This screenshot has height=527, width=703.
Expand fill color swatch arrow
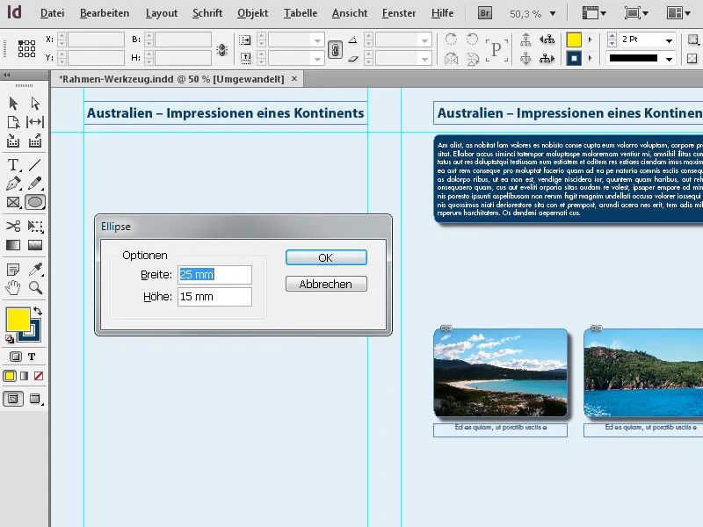click(x=590, y=40)
